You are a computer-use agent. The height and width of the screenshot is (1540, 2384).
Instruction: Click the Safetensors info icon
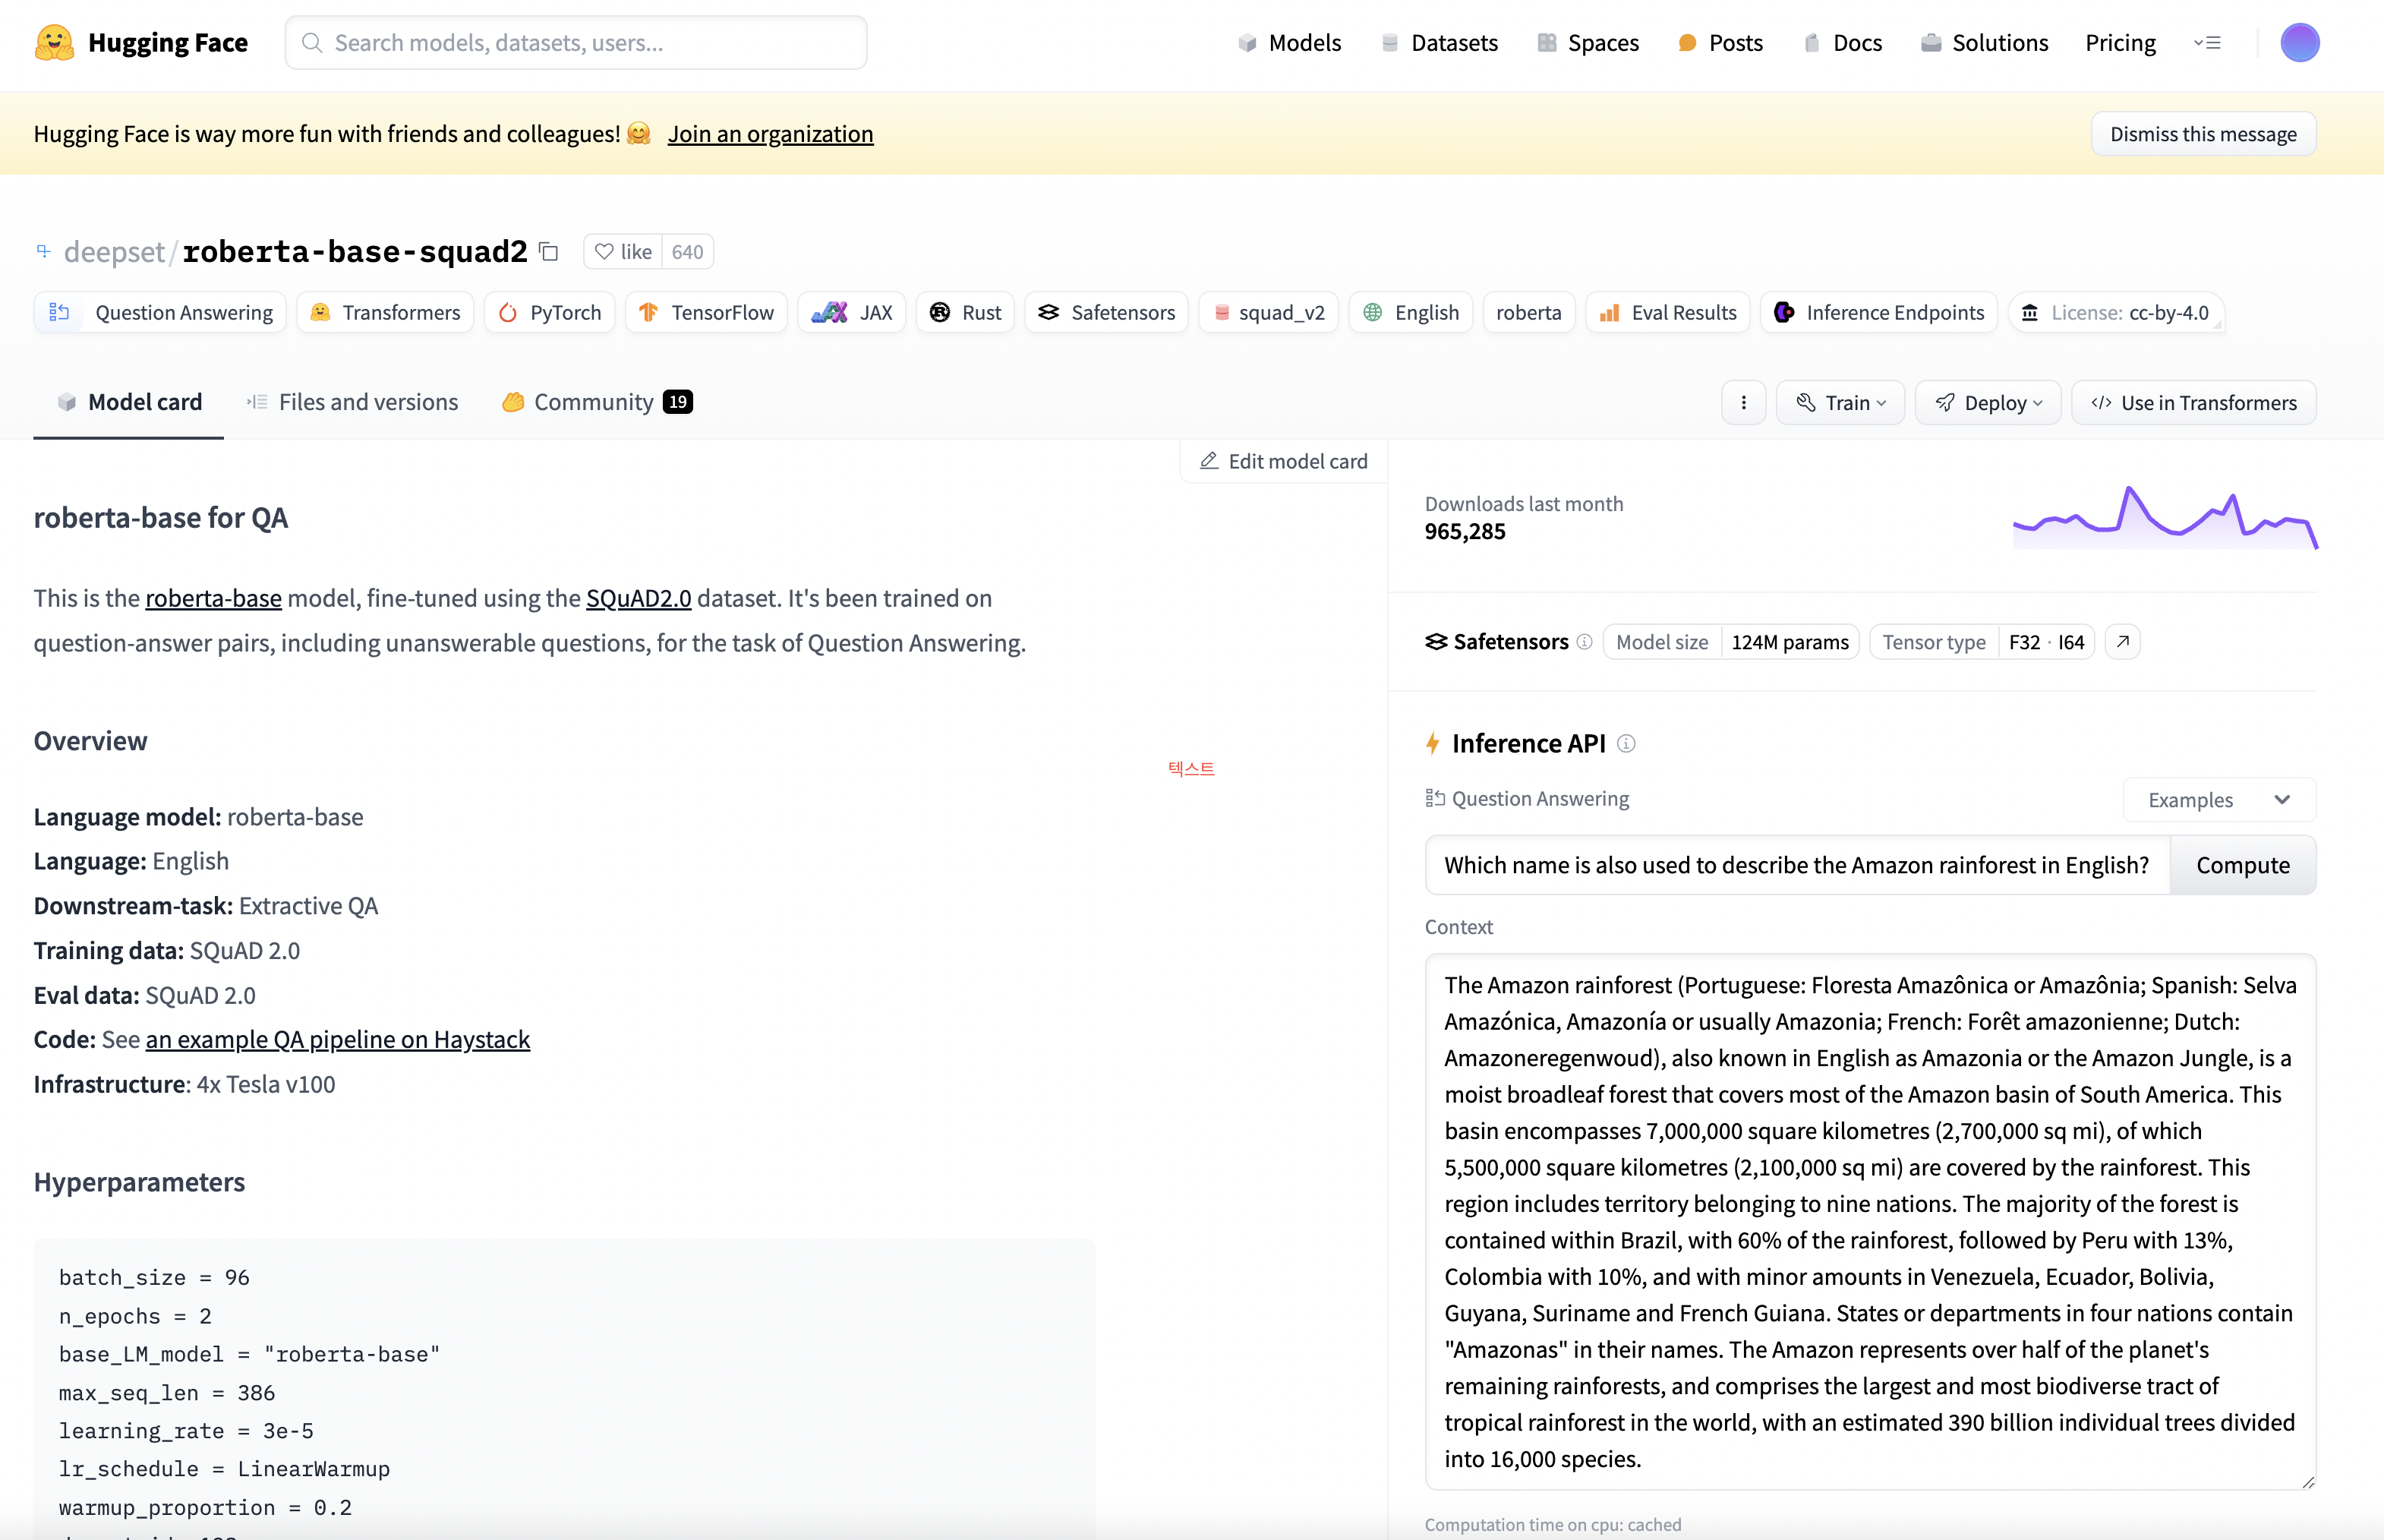[1585, 642]
